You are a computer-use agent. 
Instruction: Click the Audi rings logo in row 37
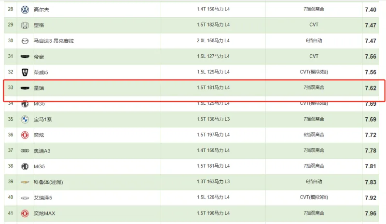pyautogui.click(x=25, y=151)
